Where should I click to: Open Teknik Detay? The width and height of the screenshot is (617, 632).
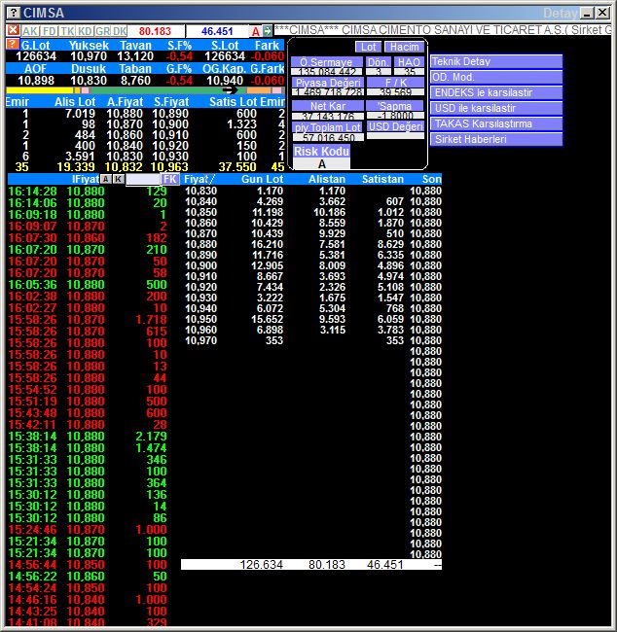coord(496,61)
